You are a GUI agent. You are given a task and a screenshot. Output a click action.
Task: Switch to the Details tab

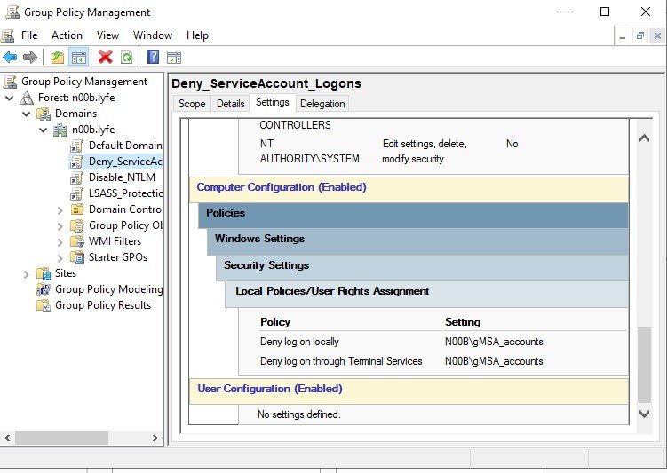pyautogui.click(x=231, y=104)
